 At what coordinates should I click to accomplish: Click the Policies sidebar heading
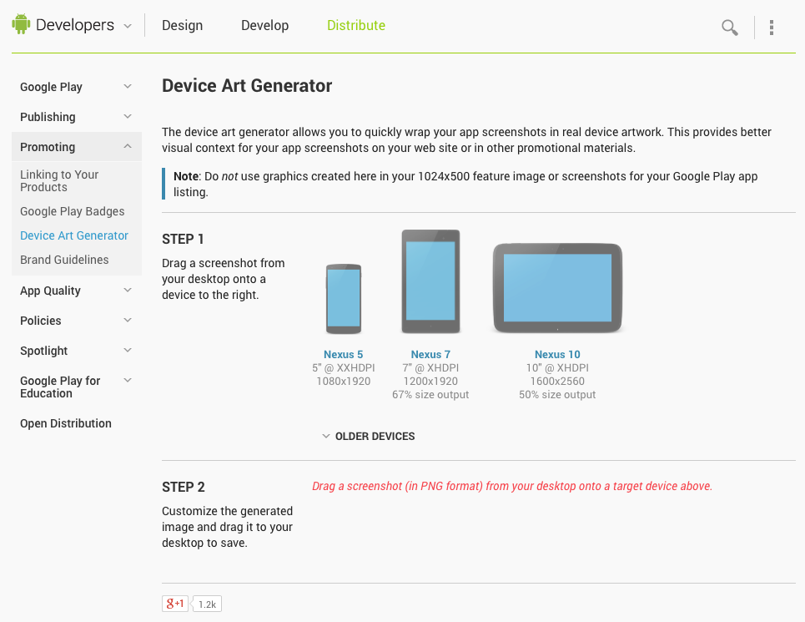pos(41,321)
